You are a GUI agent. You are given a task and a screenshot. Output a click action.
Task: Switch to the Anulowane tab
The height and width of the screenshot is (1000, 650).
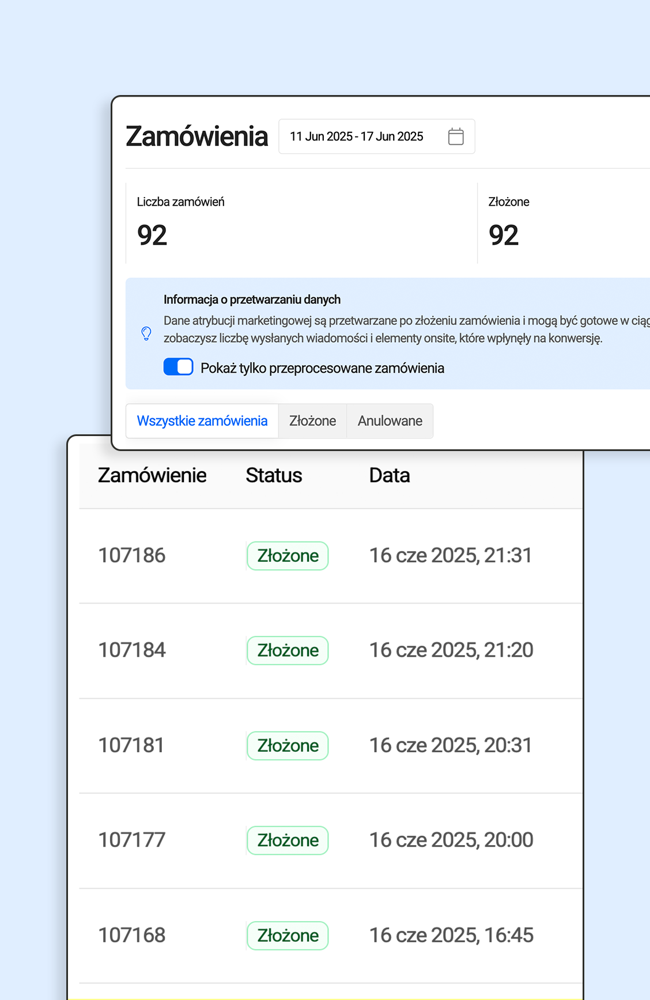click(x=390, y=421)
